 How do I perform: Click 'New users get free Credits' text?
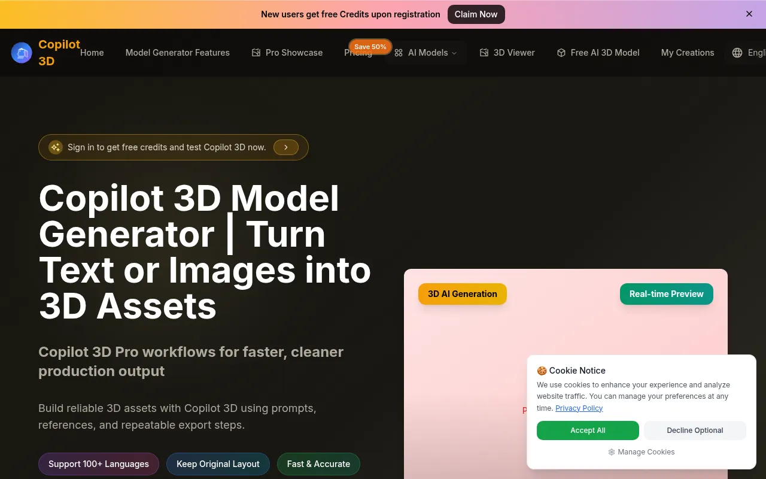pyautogui.click(x=351, y=14)
